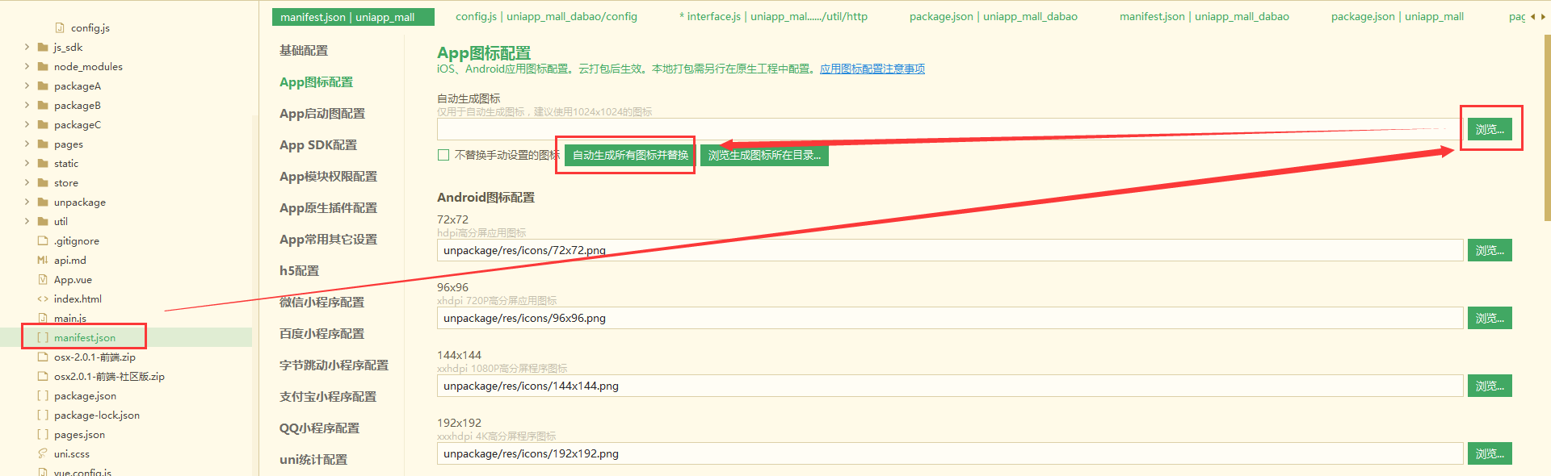Expand the packageB folder chevron
This screenshot has height=476, width=1551.
[27, 106]
